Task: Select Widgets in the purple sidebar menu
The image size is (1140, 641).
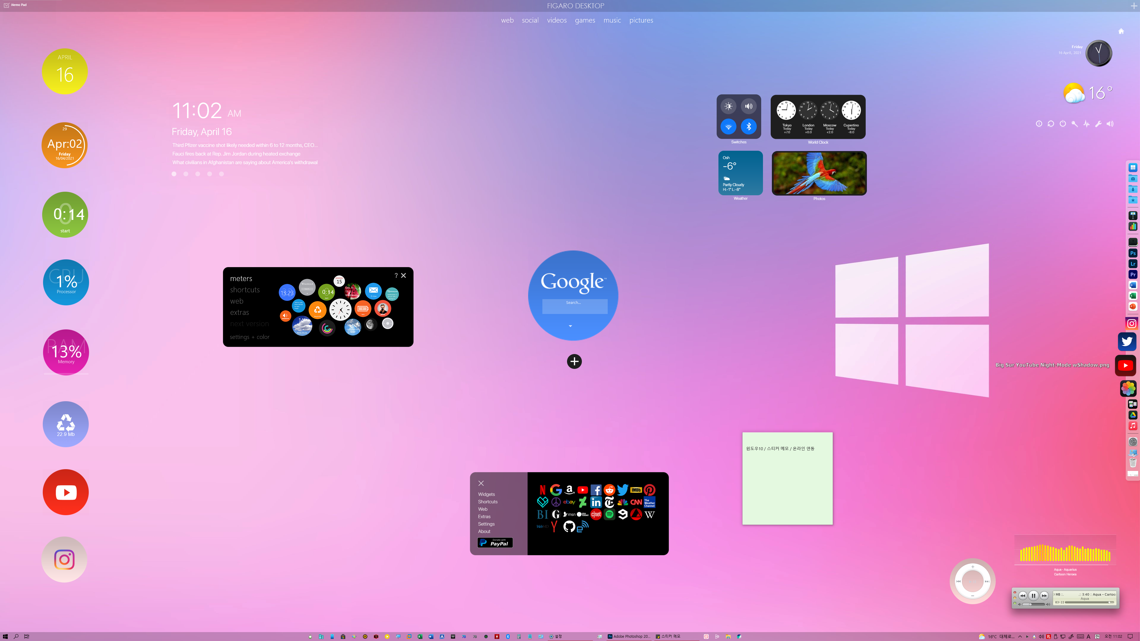Action: (x=486, y=494)
